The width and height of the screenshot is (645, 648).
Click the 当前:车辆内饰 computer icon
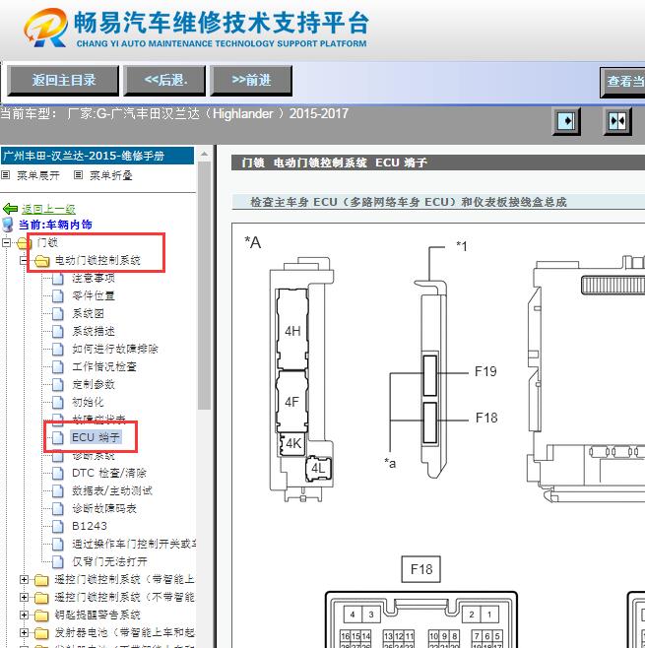coord(8,225)
